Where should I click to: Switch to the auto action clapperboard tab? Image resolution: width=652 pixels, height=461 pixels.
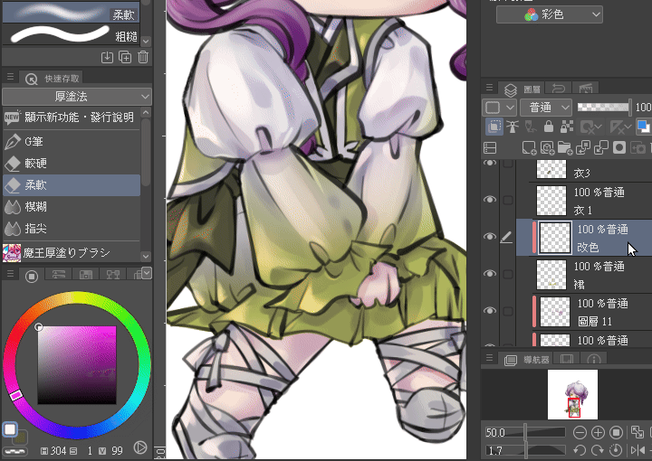[x=586, y=88]
